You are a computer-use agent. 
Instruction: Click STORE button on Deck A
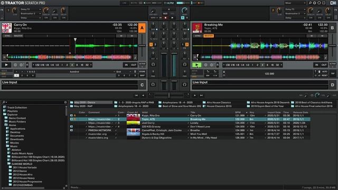coord(142,72)
